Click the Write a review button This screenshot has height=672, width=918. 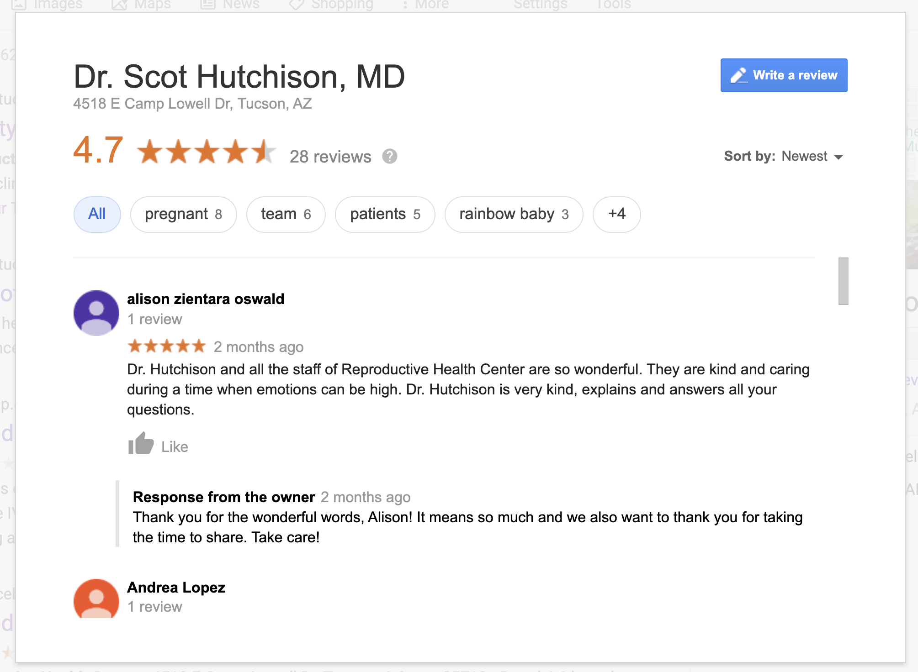click(784, 75)
